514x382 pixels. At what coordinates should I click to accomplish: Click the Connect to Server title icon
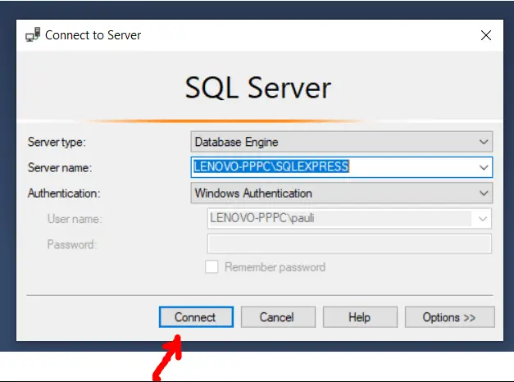[x=33, y=34]
